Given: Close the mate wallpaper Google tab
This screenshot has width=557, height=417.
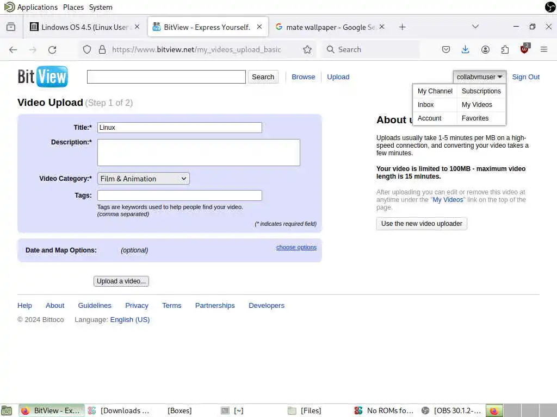Looking at the screenshot, I should pyautogui.click(x=382, y=27).
